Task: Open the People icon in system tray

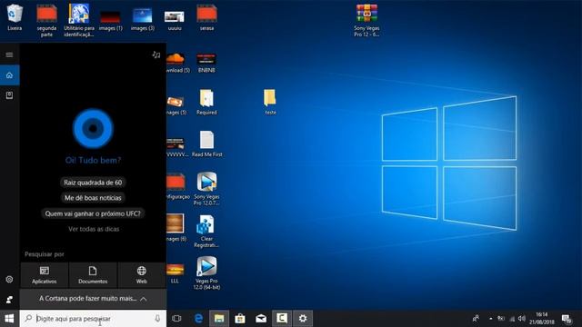Action: (x=476, y=319)
